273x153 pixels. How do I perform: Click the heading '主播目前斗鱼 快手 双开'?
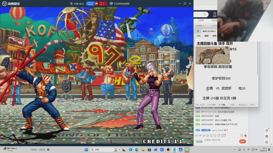pyautogui.click(x=215, y=44)
